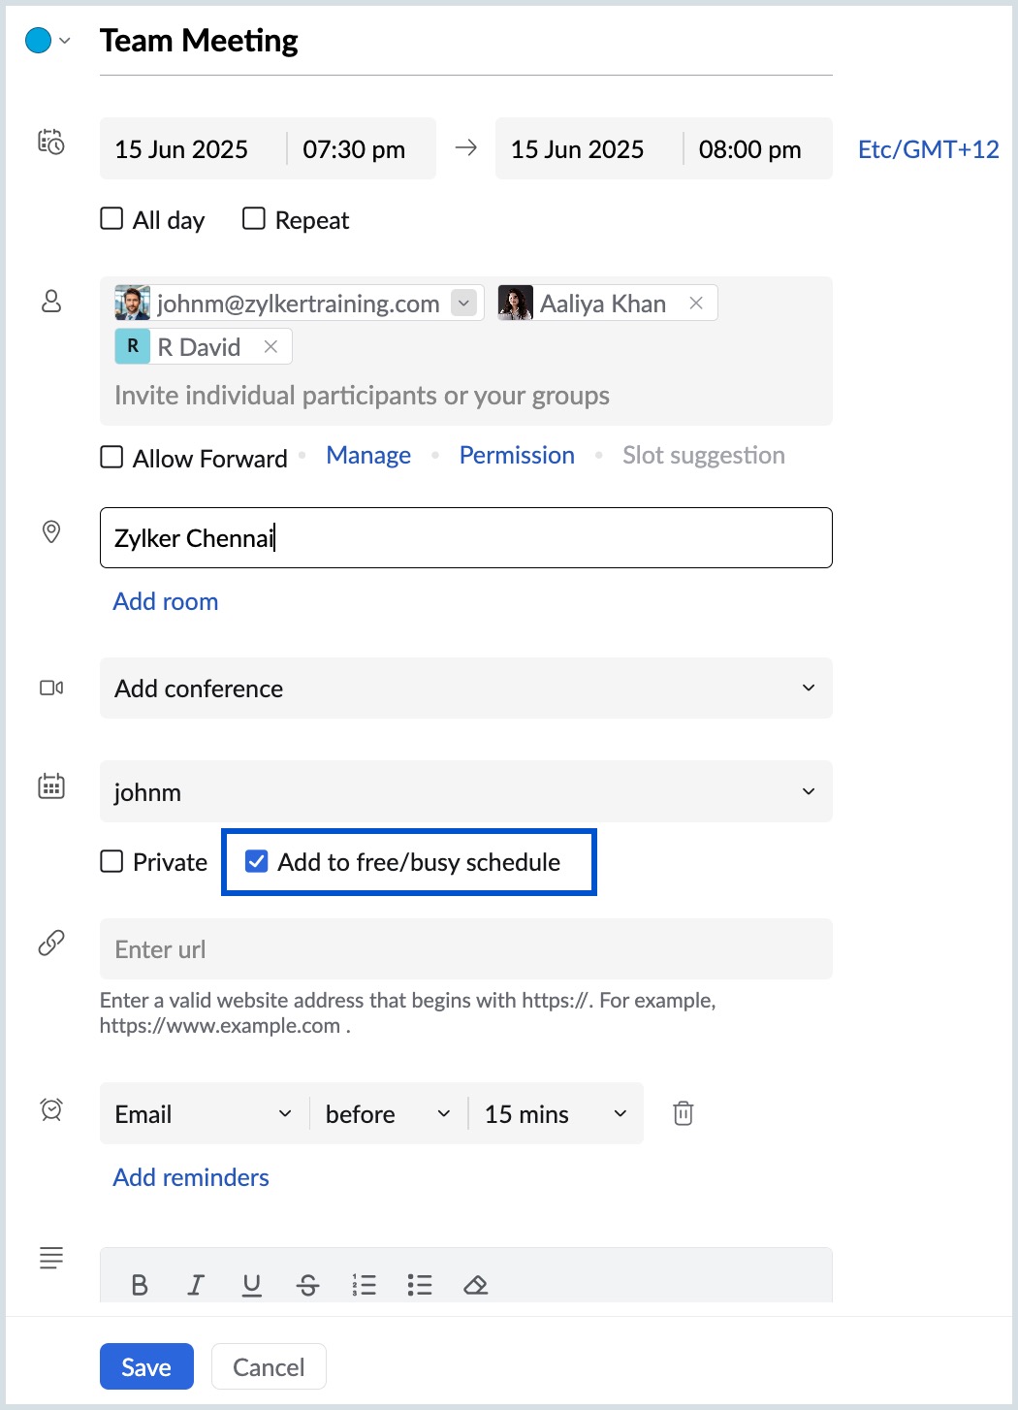Image resolution: width=1018 pixels, height=1410 pixels.
Task: Click the Bold formatting icon
Action: [140, 1285]
